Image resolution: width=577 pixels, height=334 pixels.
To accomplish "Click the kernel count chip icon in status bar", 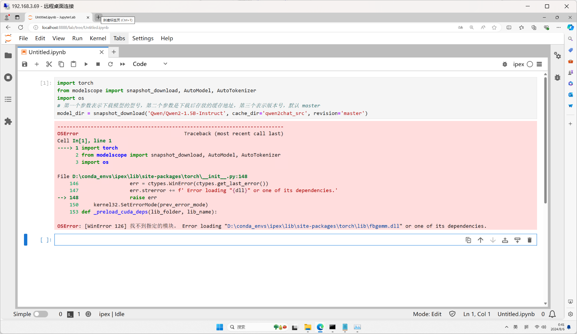I will (88, 314).
